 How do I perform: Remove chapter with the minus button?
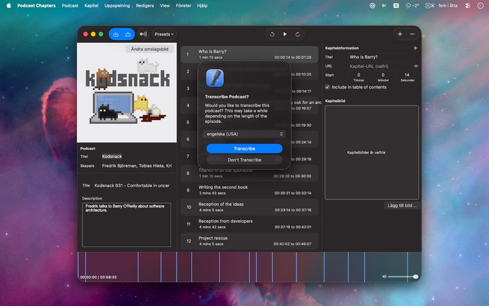click(412, 34)
